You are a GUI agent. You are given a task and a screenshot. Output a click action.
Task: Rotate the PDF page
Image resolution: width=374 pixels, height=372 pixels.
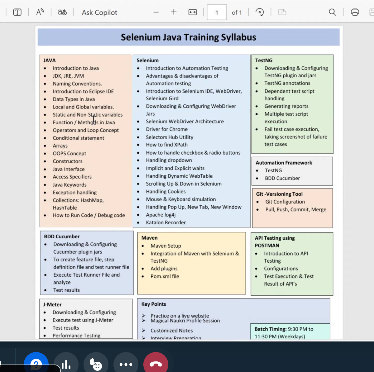point(259,12)
